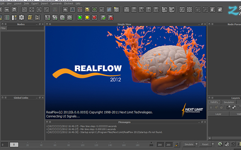Add a RealWave surface with the blue waves icon
Viewport: 241px width, 150px height.
(109, 9)
